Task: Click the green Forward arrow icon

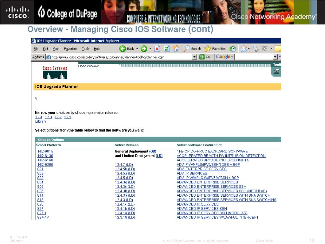Action: [x=144, y=49]
